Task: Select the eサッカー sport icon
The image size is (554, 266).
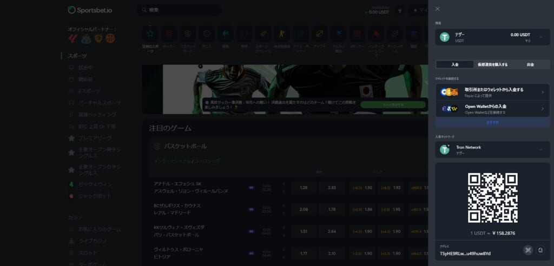Action: (357, 34)
